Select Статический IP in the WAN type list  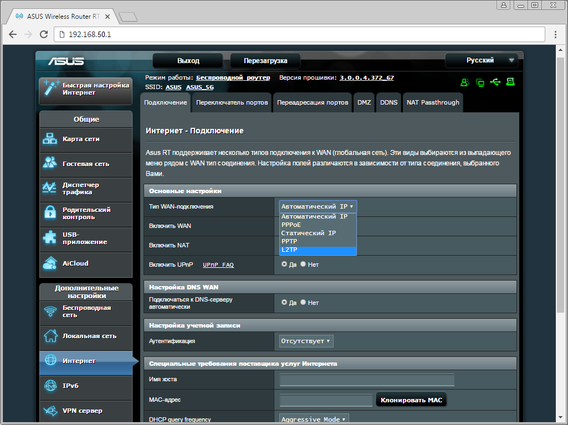[318, 233]
